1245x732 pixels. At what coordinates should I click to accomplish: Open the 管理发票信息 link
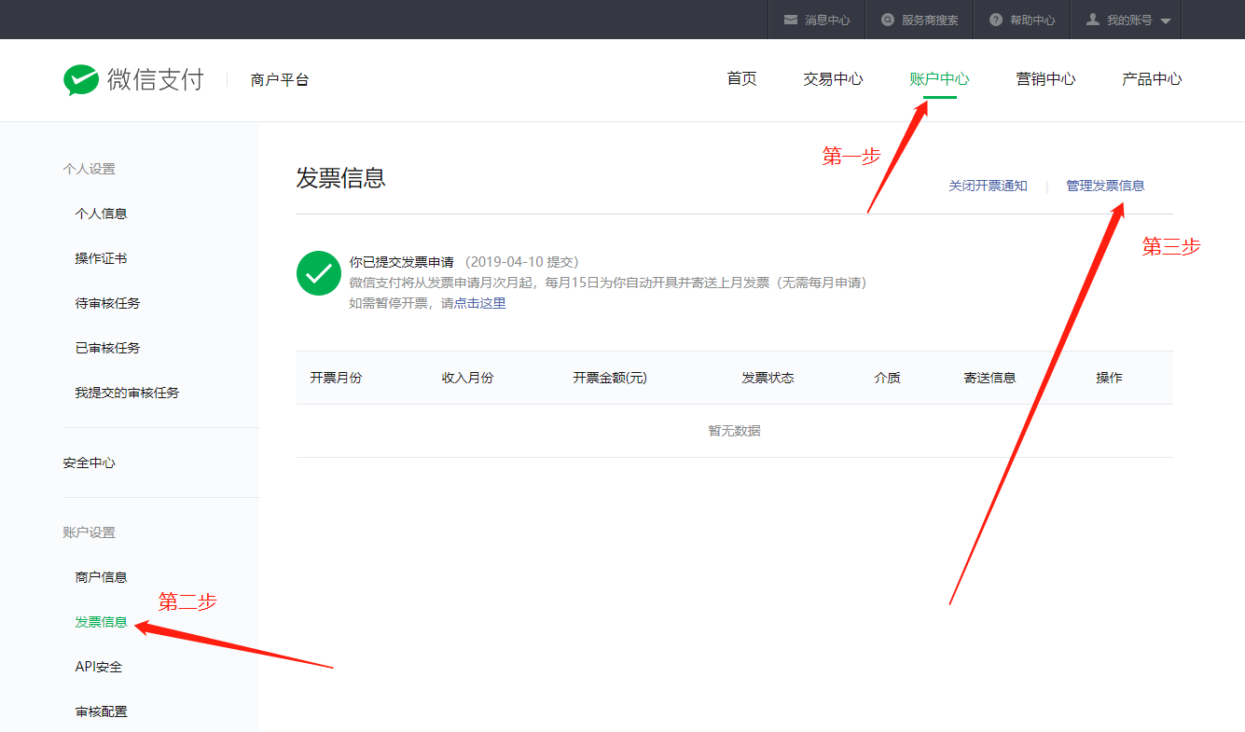coord(1105,186)
